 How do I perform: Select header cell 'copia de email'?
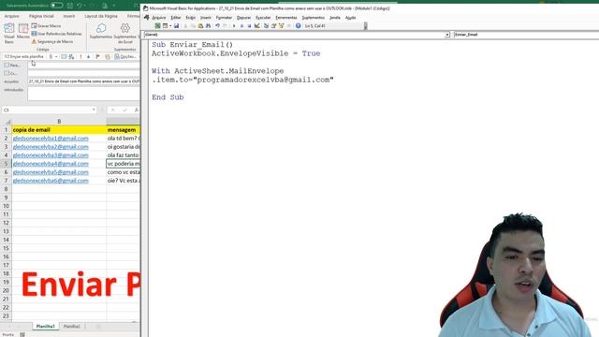[59, 130]
